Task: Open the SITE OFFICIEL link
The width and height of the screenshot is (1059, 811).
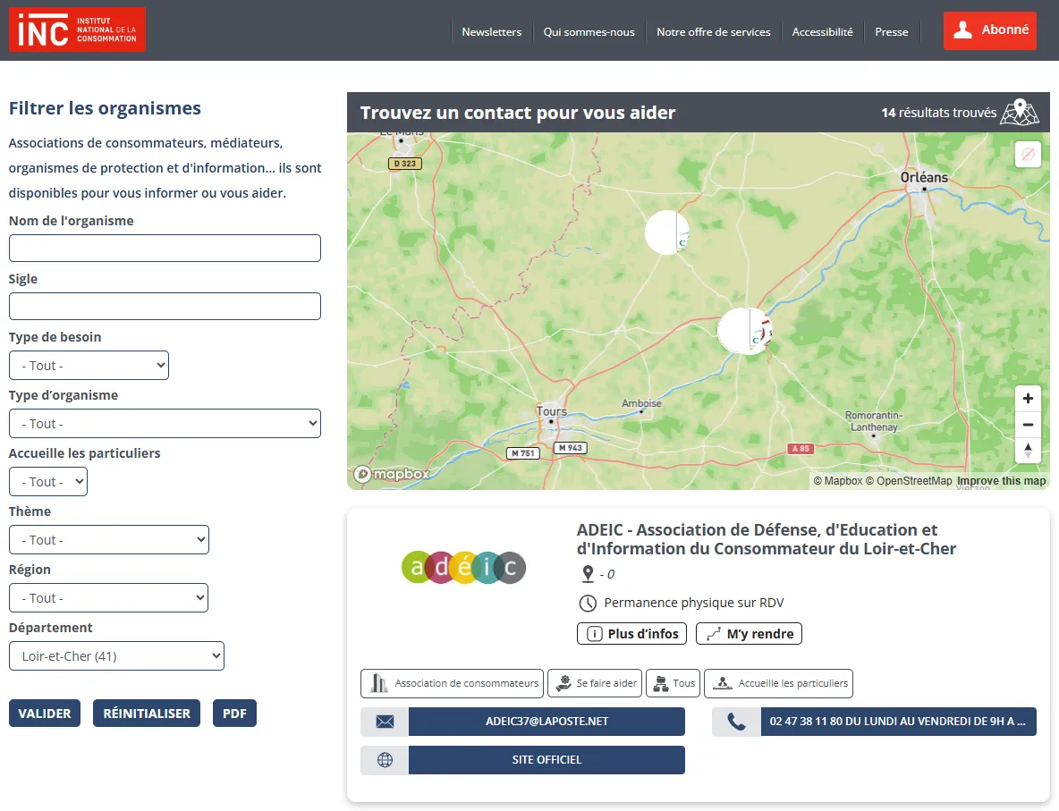Action: pos(547,760)
